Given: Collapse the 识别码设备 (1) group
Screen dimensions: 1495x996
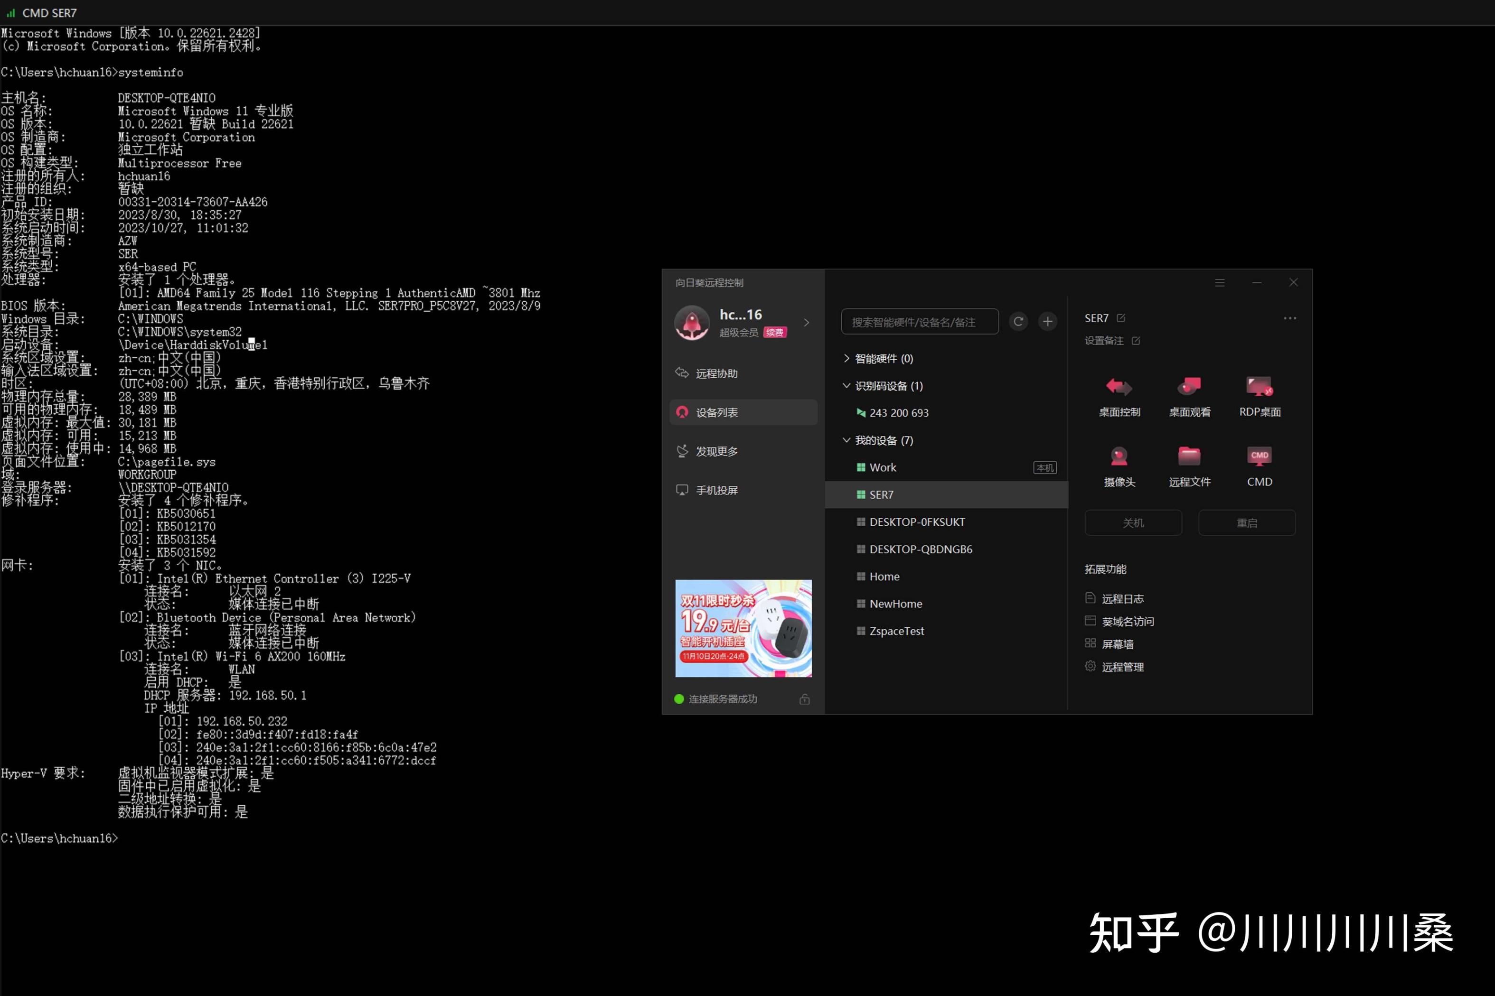Looking at the screenshot, I should click(x=846, y=386).
